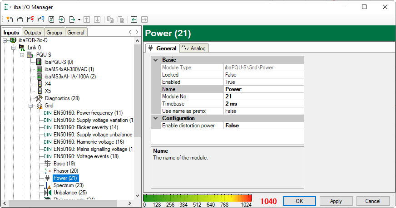Open the export button dropdown arrow
Image resolution: width=396 pixels, height=208 pixels.
(x=79, y=19)
